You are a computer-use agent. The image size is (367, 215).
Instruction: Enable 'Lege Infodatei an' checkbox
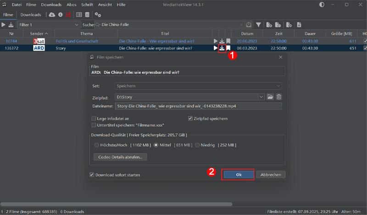(94, 118)
